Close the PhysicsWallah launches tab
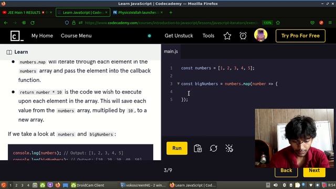Viewport: 336px width, 189px height. [162, 13]
